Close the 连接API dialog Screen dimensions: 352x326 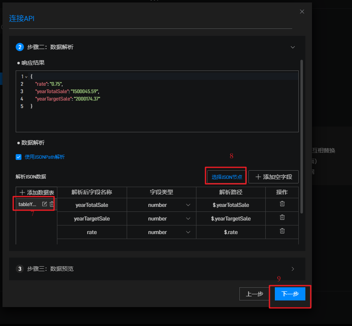(302, 12)
